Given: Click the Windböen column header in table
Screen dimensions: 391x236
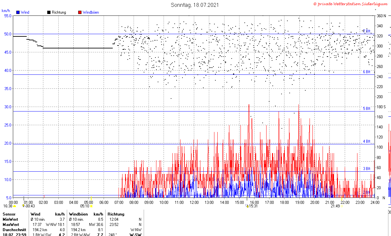Looking at the screenshot, I should click(x=77, y=214).
